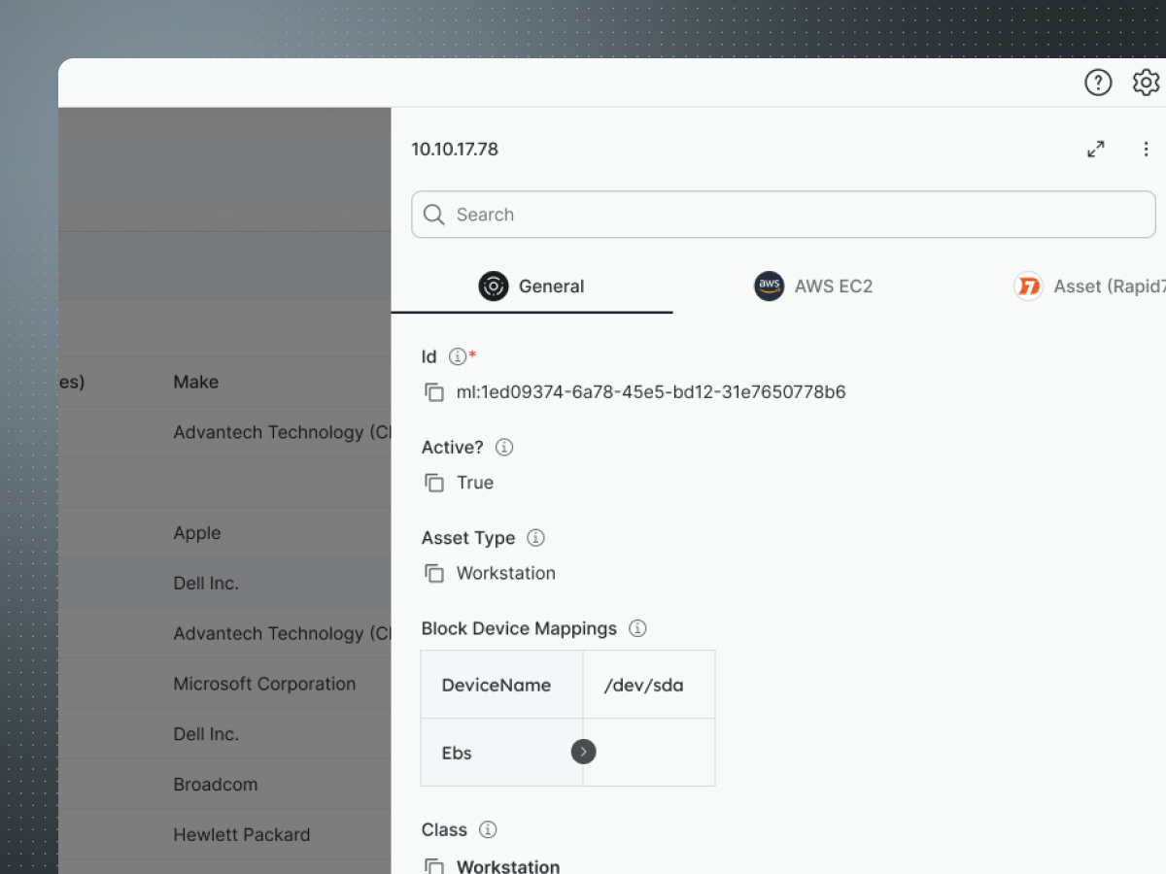Open the settings gear icon
Screen dimensions: 1166x874
[x=1147, y=83]
